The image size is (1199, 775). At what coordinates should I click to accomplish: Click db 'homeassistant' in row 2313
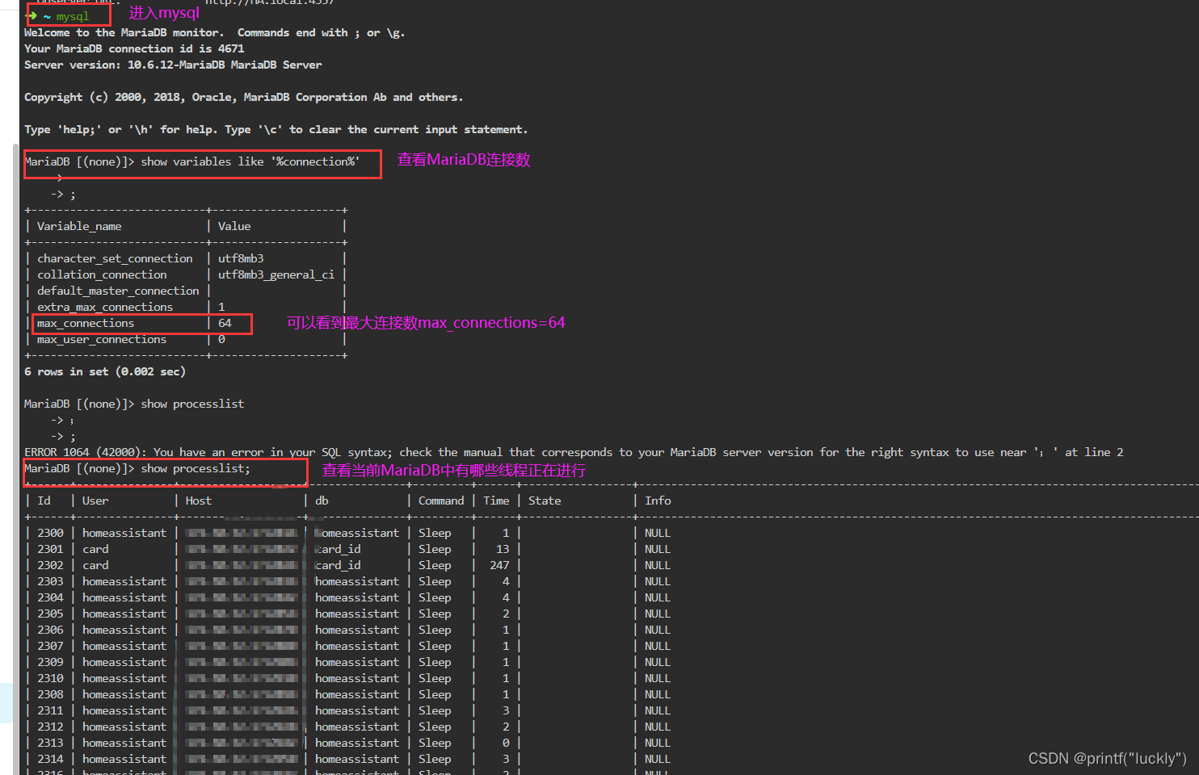point(357,743)
